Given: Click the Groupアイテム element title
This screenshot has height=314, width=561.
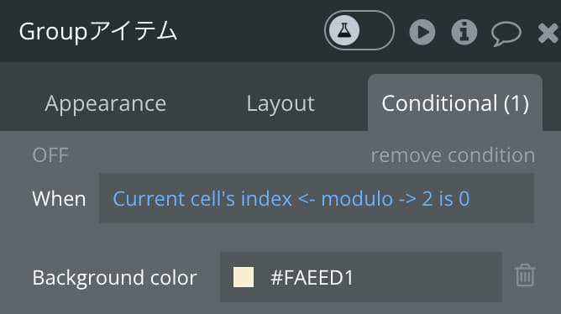Looking at the screenshot, I should coord(98,31).
